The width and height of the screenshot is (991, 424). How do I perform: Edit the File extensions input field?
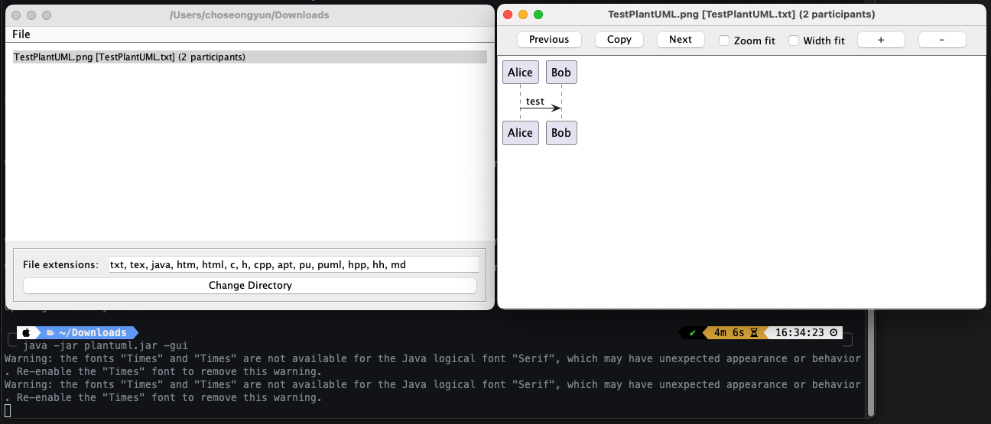(x=294, y=264)
